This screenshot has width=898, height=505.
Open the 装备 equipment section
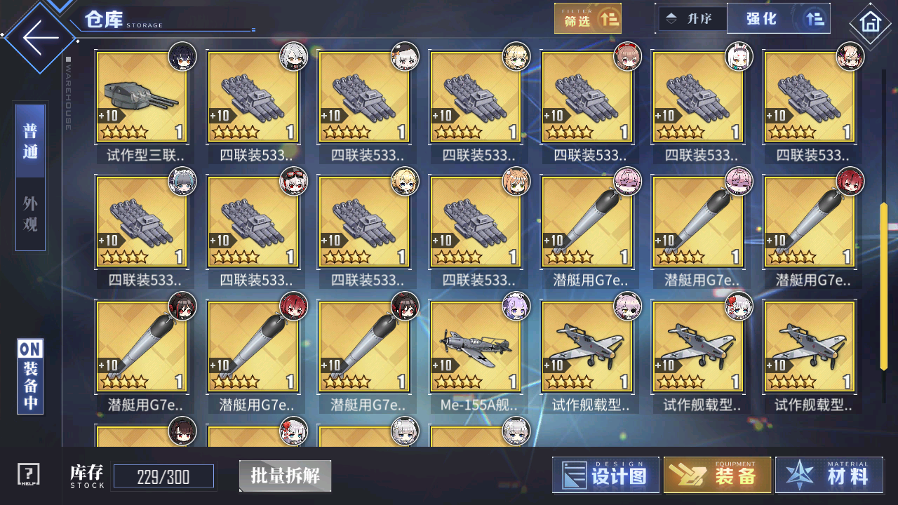coord(717,476)
